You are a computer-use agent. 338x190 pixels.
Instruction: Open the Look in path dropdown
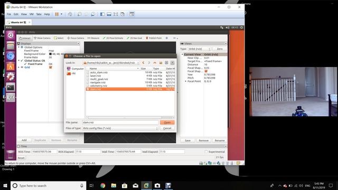[x=111, y=63]
